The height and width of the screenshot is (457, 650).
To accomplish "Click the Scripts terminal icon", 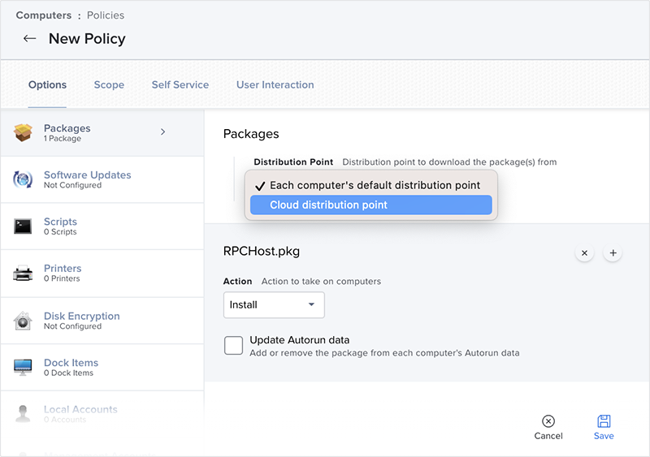I will (x=23, y=226).
